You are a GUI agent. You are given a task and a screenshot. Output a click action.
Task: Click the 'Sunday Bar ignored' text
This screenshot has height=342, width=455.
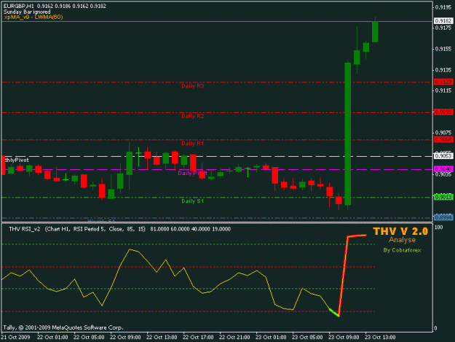27,12
